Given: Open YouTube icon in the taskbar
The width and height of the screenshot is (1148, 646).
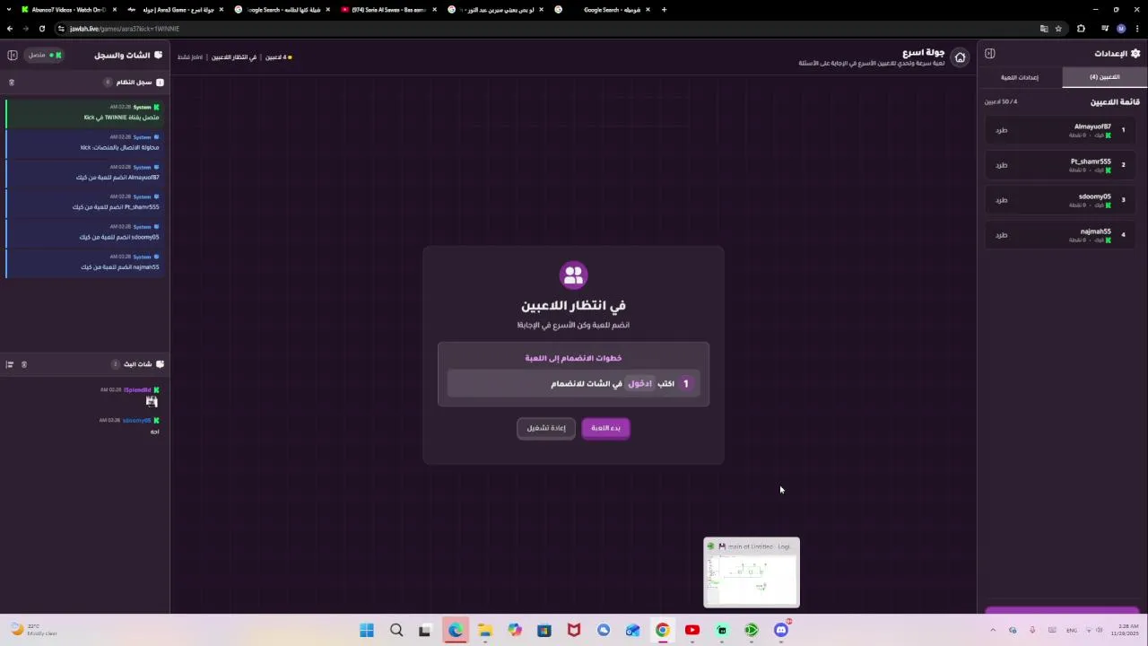Looking at the screenshot, I should (x=692, y=630).
